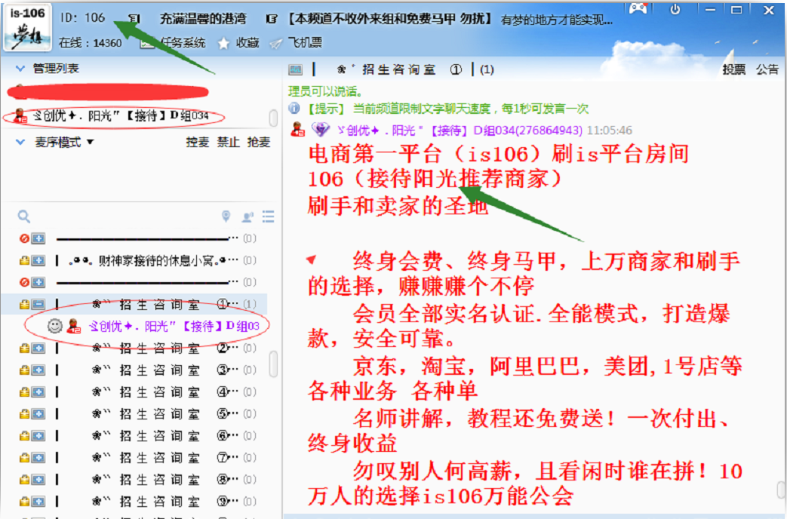Image resolution: width=787 pixels, height=519 pixels.
Task: Click the blue info icon beside 提示
Action: point(294,109)
